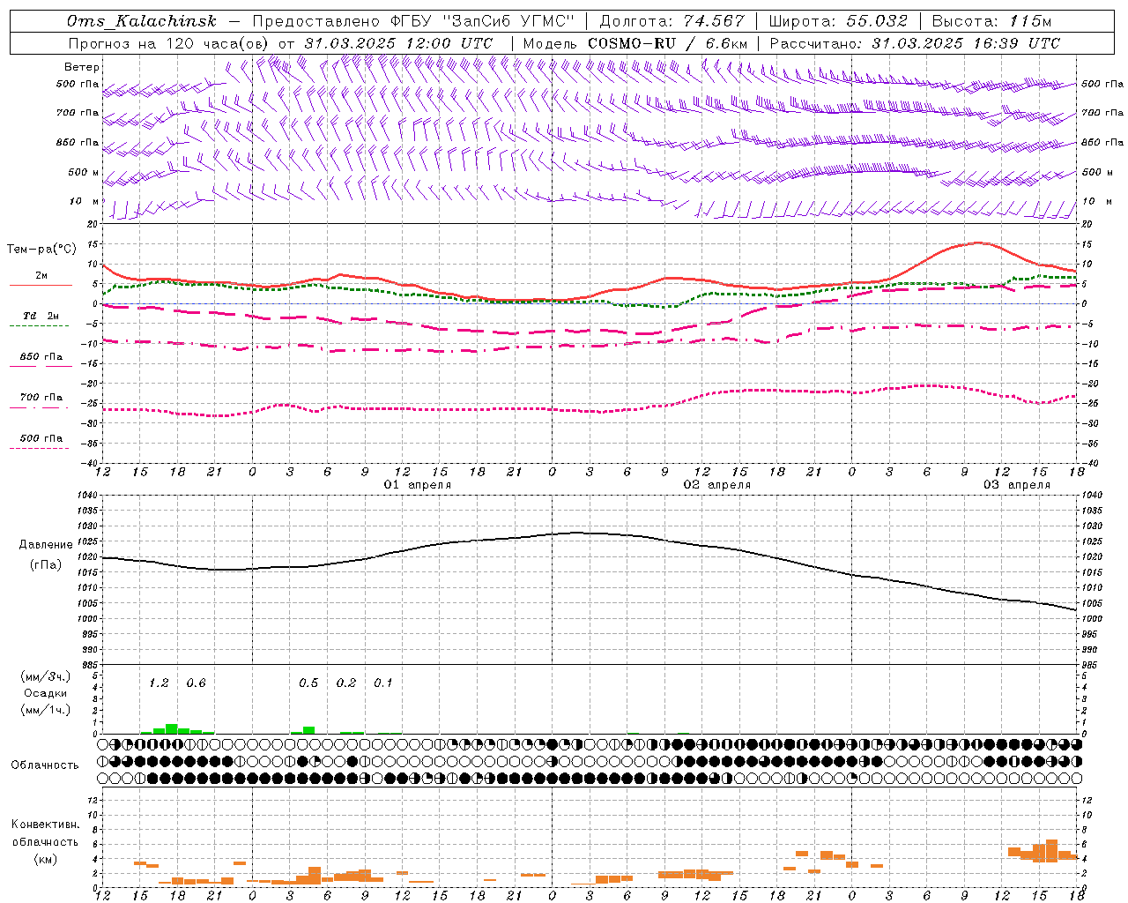
Task: Click the 'Облачность' cloudiness label
Action: pyautogui.click(x=45, y=765)
